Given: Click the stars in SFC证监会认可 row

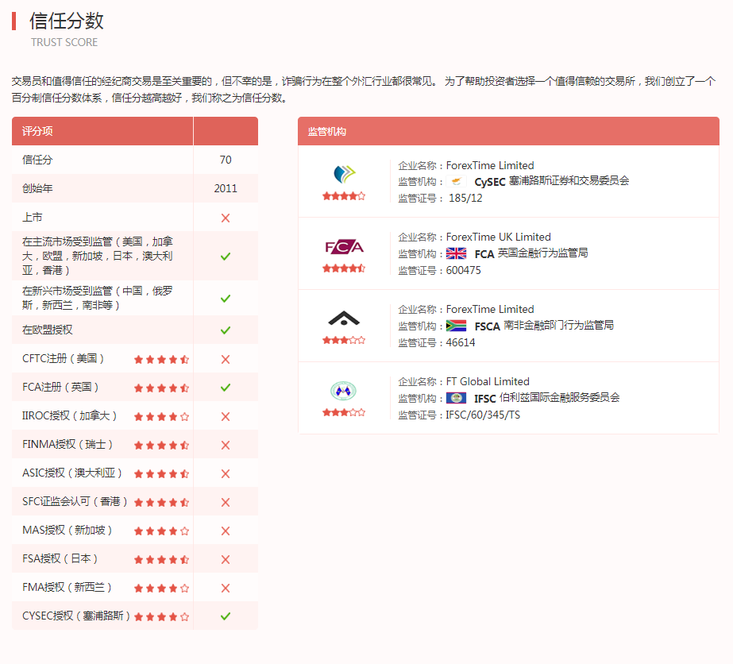Looking at the screenshot, I should [161, 503].
